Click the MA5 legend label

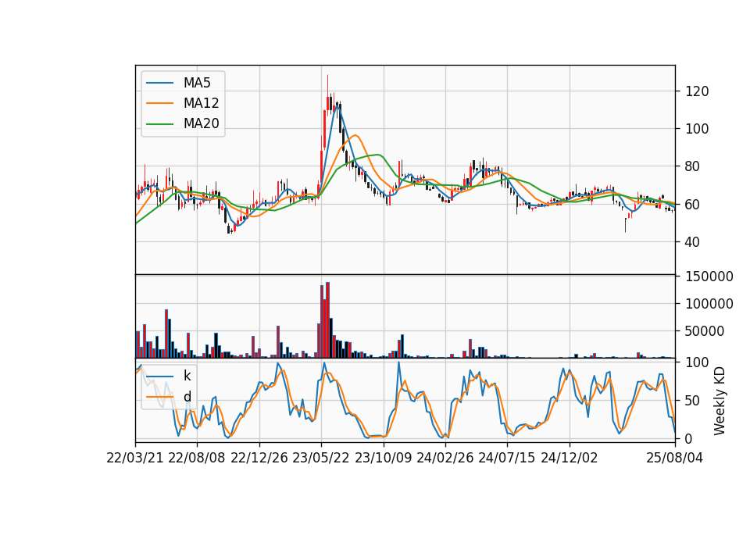(197, 83)
